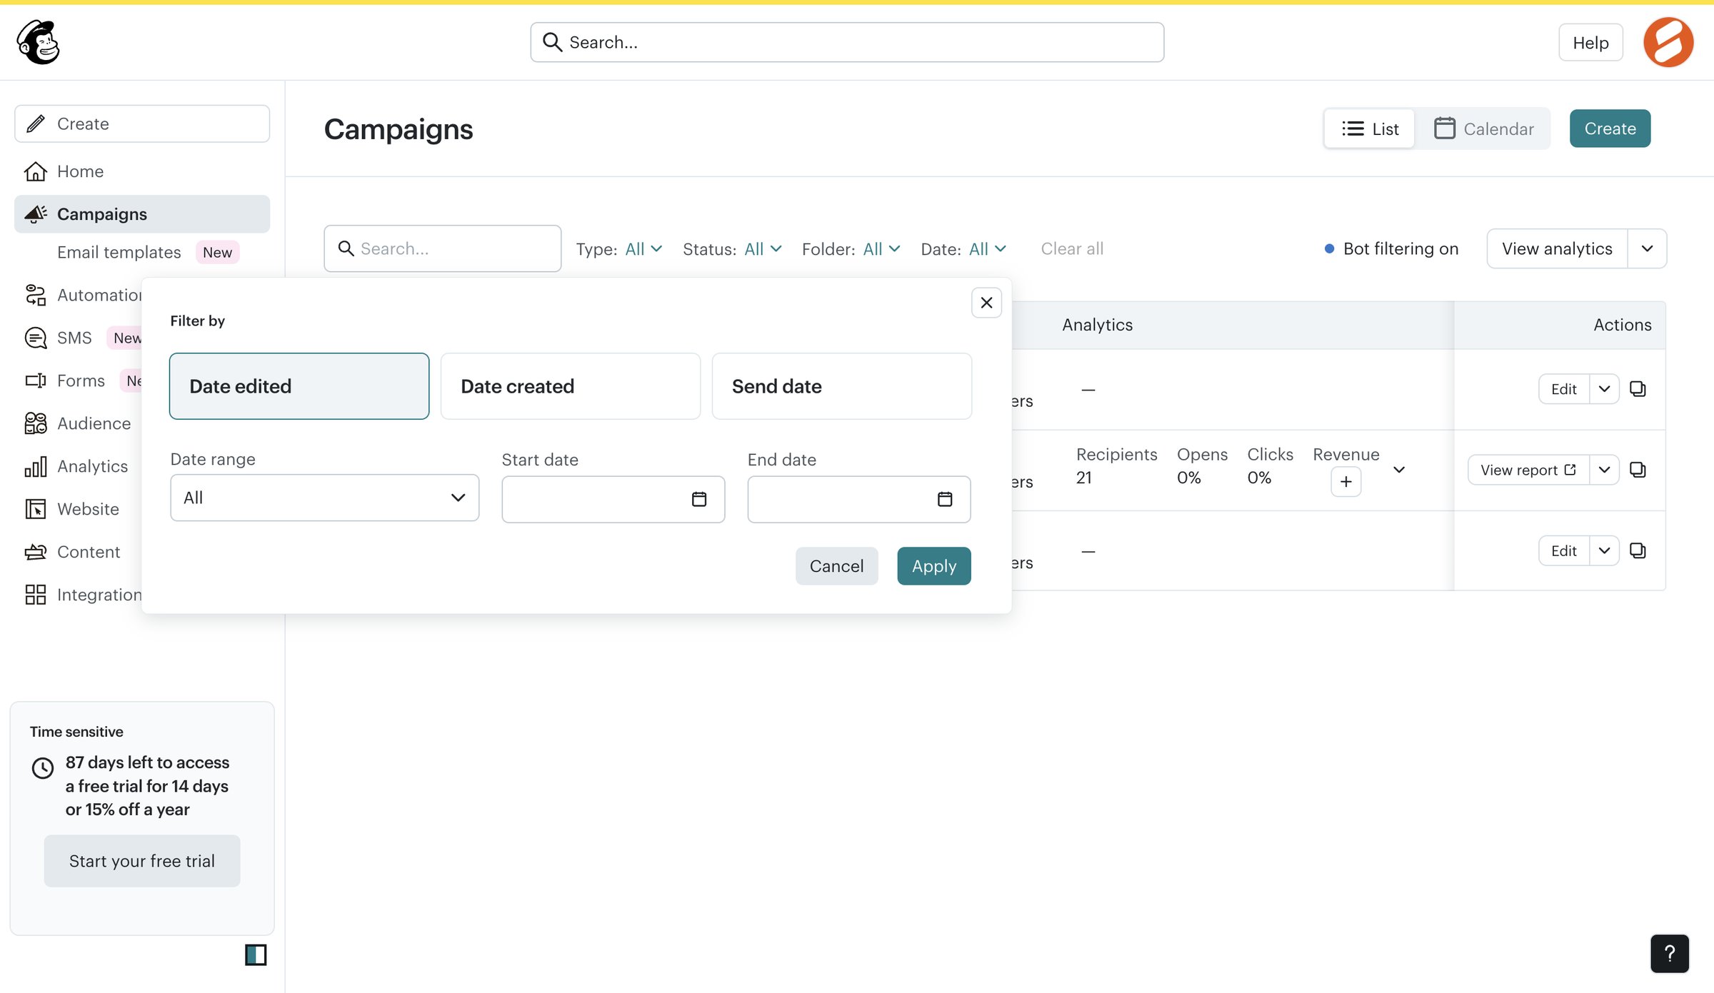Click the Automations flow icon
The height and width of the screenshot is (993, 1714).
(x=36, y=295)
